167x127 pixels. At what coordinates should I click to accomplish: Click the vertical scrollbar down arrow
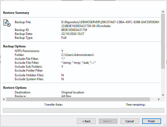[163, 95]
